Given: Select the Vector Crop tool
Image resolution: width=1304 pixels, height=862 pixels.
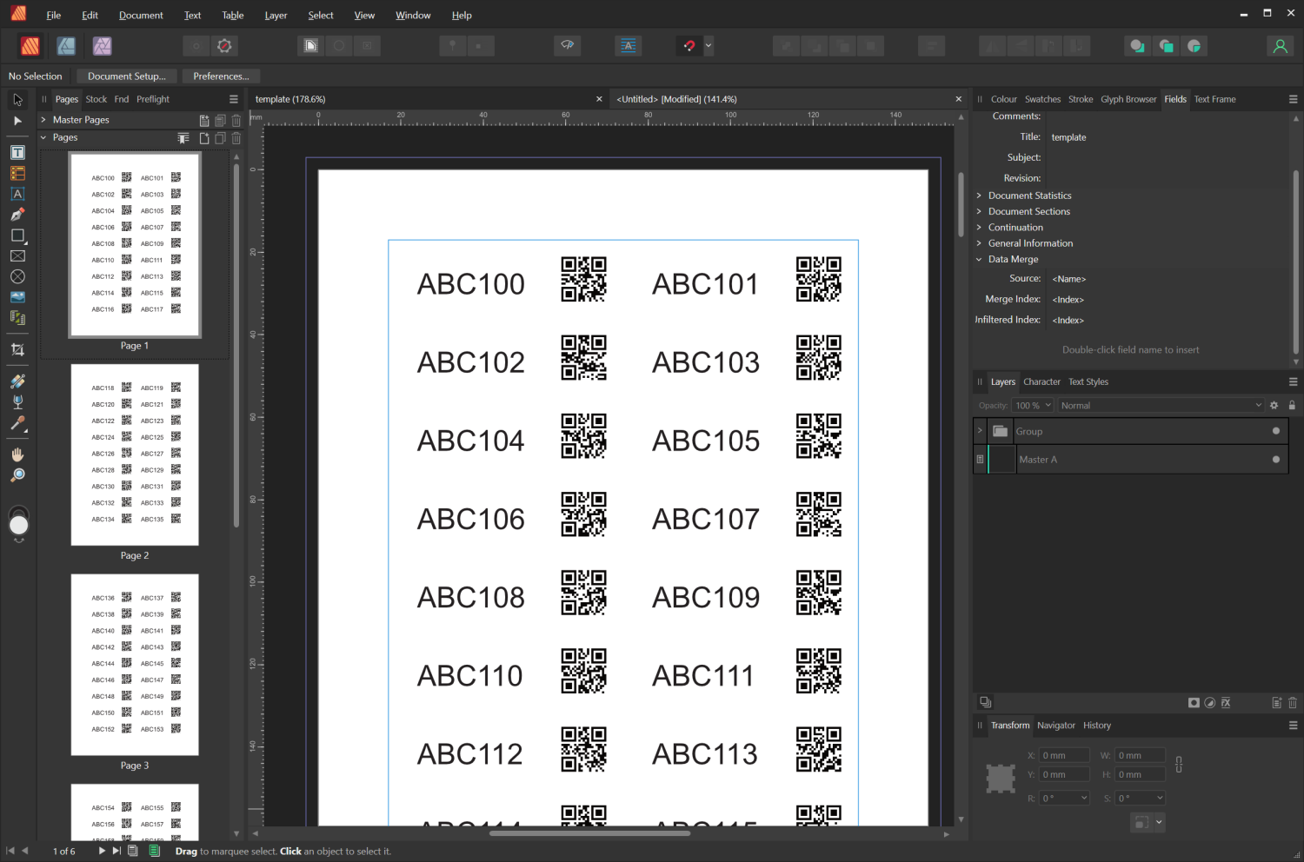Looking at the screenshot, I should point(17,349).
